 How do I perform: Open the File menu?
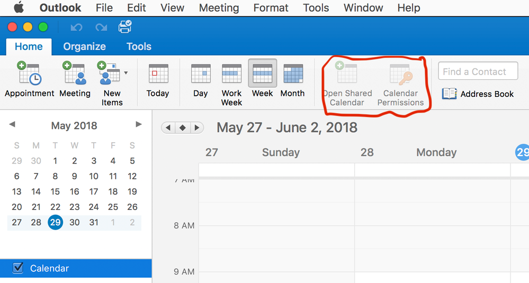[x=104, y=7]
